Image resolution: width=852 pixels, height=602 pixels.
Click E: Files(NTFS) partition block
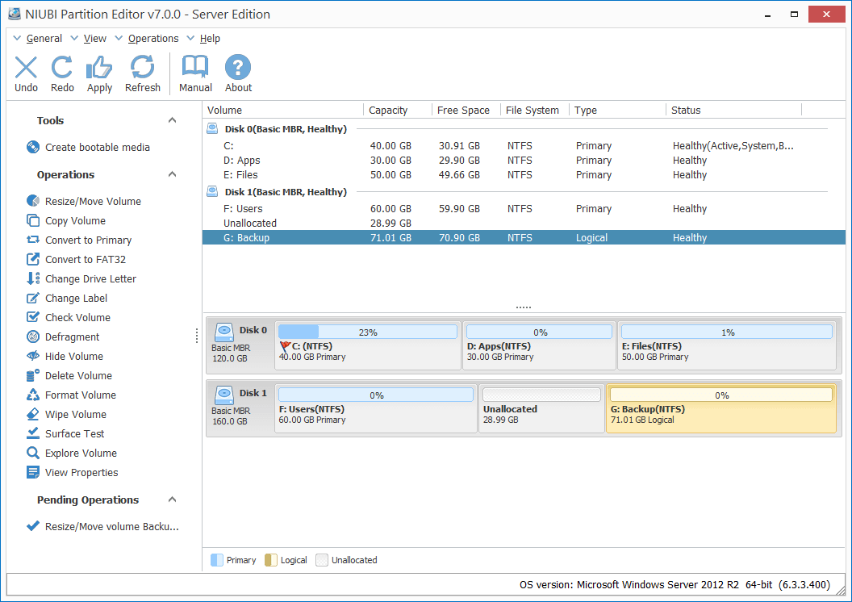pyautogui.click(x=727, y=345)
